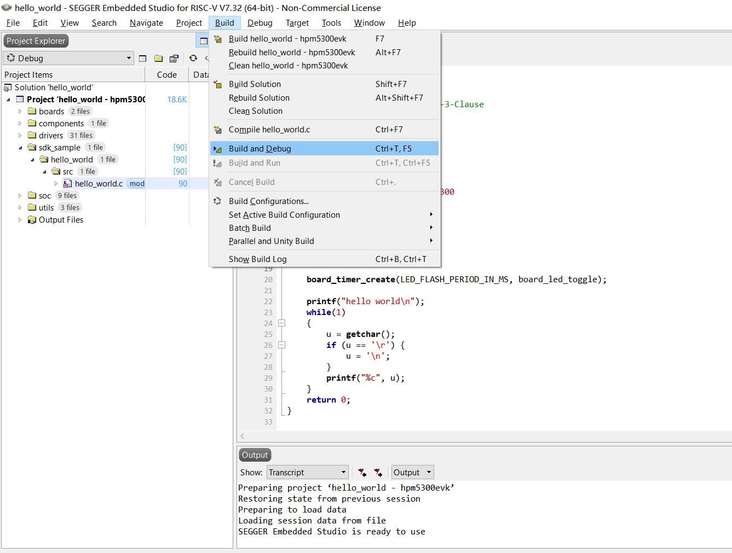732x553 pixels.
Task: Select Clean Solution menu item
Action: point(324,111)
